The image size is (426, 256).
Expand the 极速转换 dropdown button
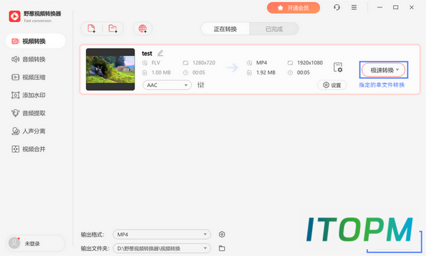(383, 70)
